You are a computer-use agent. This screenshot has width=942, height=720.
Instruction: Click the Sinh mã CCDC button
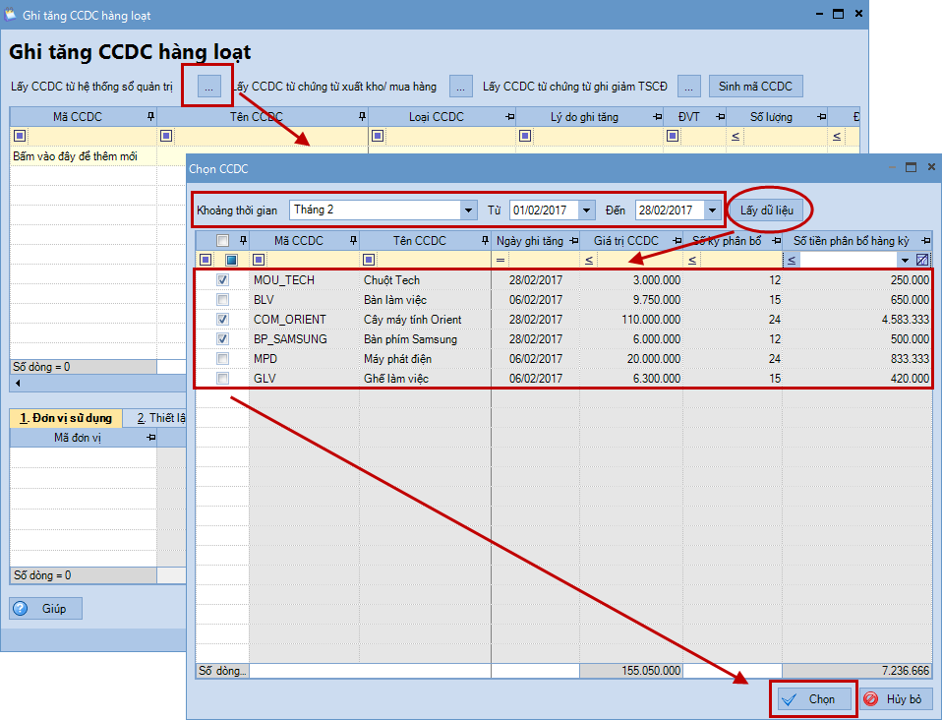755,87
